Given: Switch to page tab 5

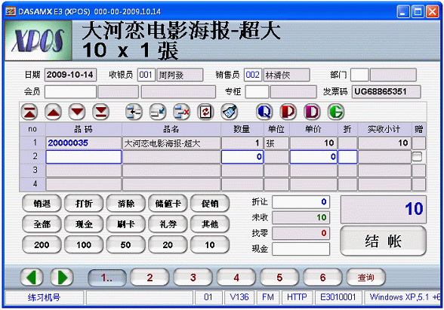Looking at the screenshot, I should pos(279,278).
